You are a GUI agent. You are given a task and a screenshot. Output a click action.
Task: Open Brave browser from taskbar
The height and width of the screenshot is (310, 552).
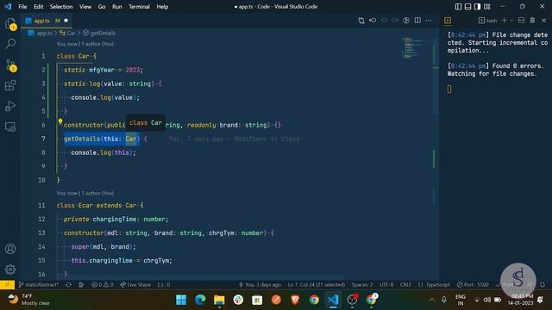coord(295,300)
